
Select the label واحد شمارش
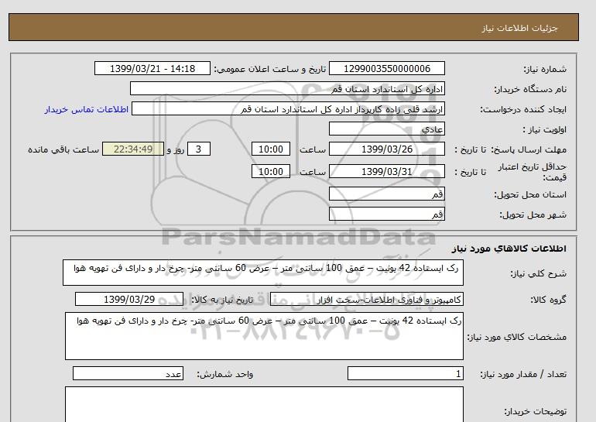(224, 375)
